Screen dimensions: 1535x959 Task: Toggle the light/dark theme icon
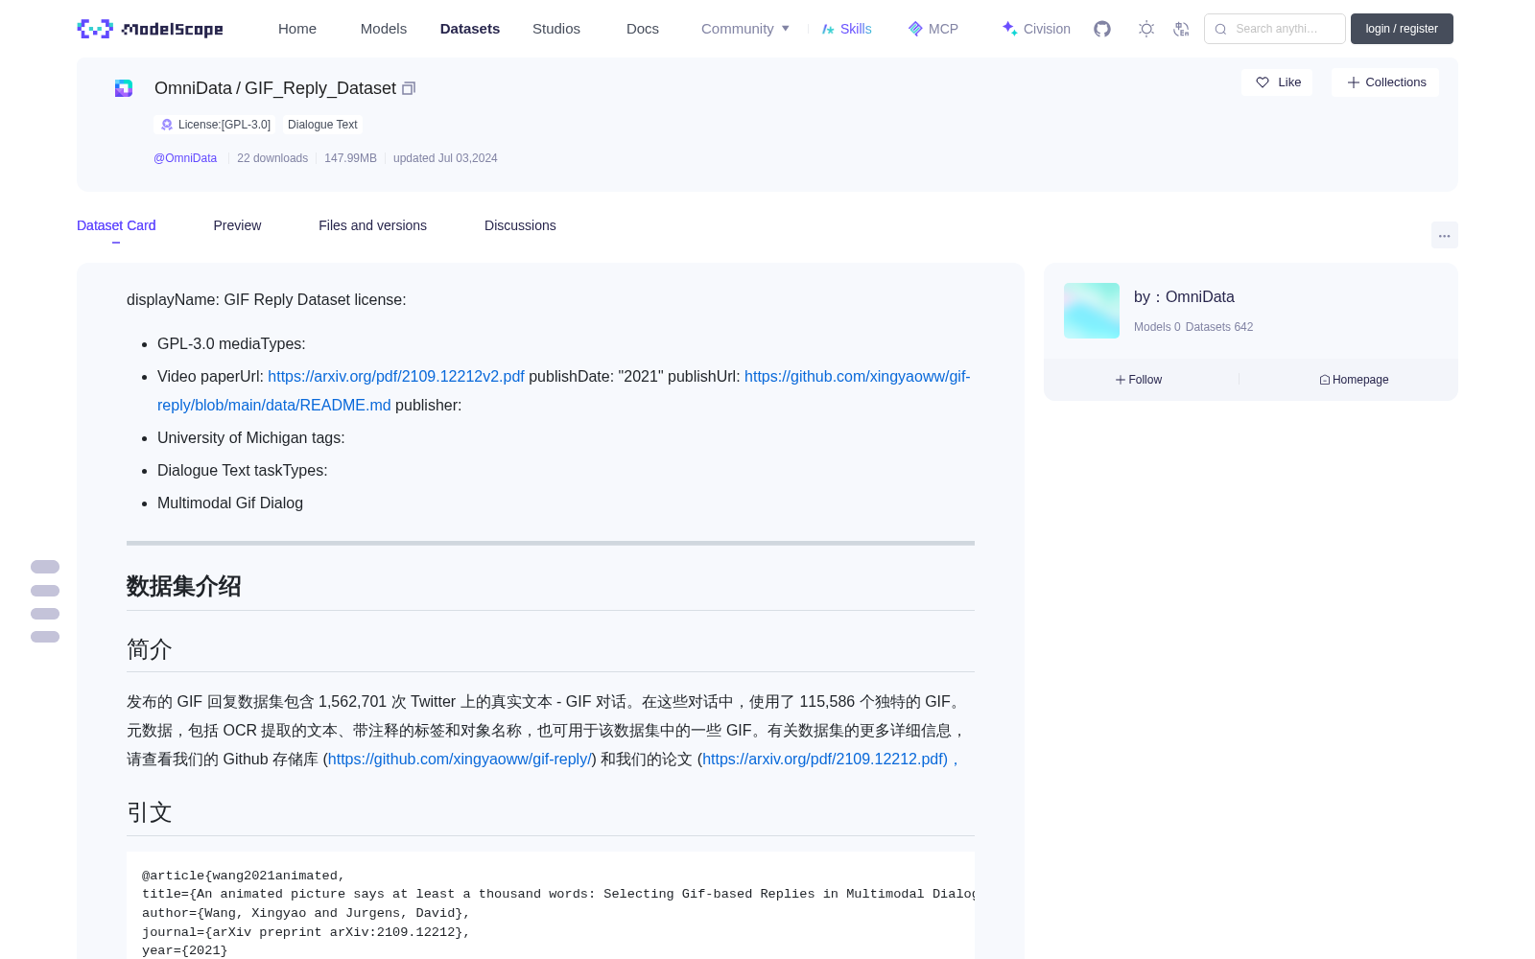coord(1146,29)
